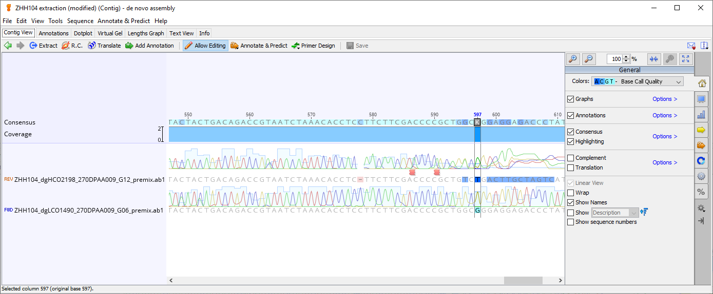
Task: Expand Annotations Options link
Action: coord(665,115)
